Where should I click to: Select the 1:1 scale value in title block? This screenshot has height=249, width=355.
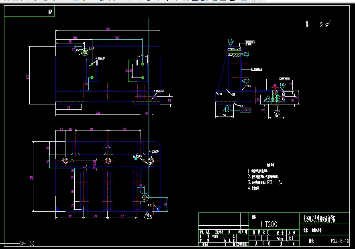tap(291, 239)
